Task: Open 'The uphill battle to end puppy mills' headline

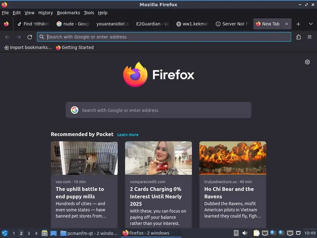Action: [x=80, y=193]
